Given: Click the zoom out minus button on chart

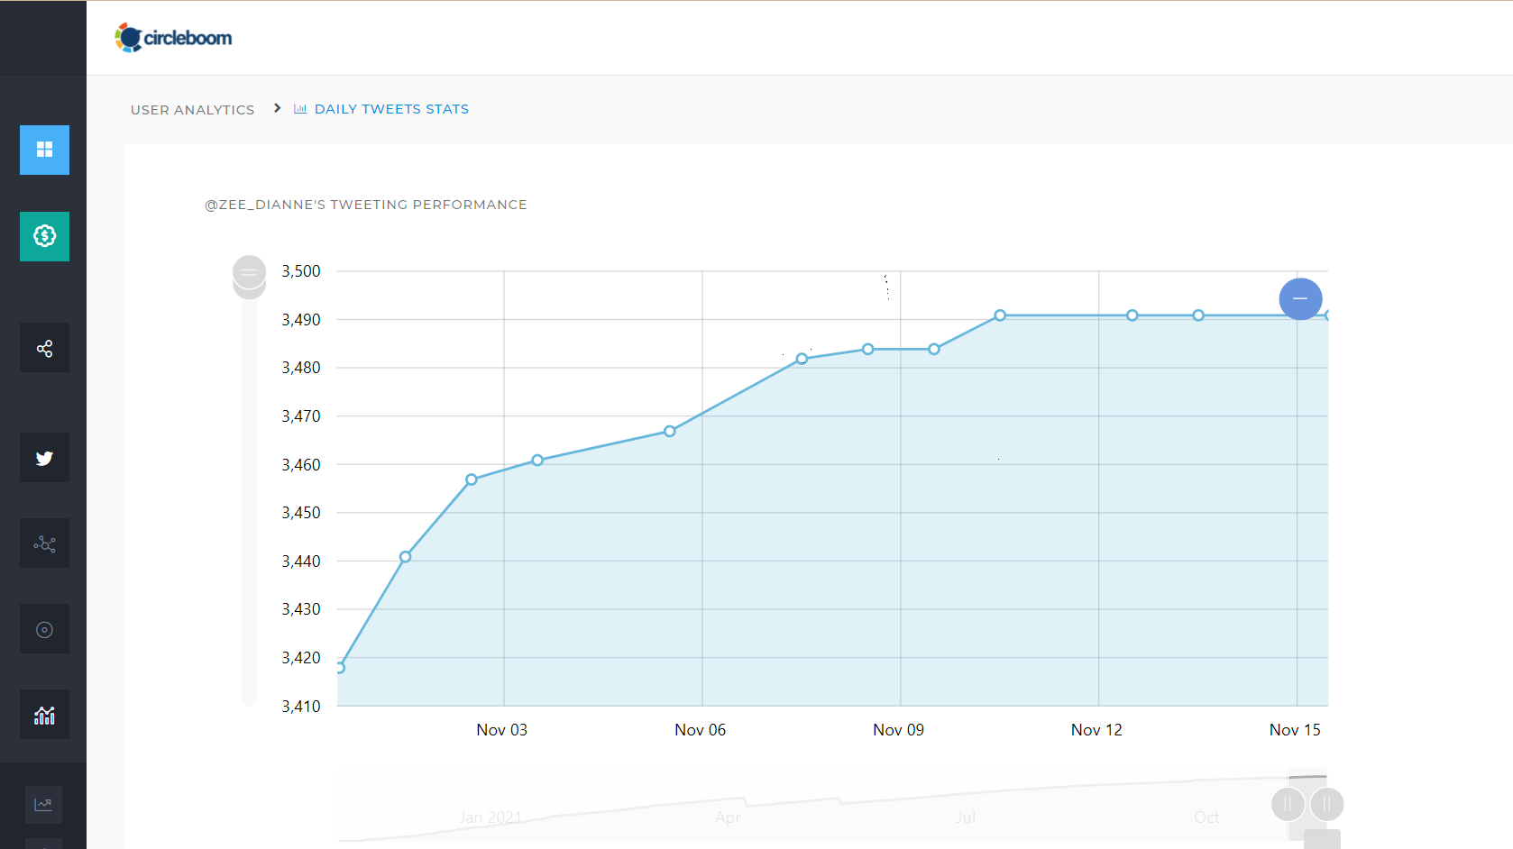Looking at the screenshot, I should point(1301,298).
